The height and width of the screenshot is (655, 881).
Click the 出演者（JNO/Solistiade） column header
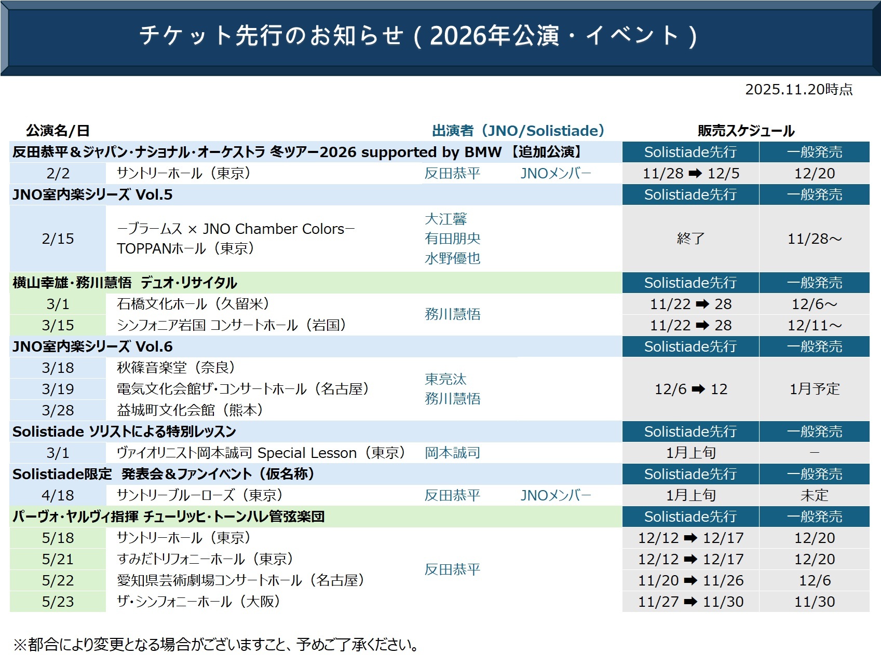point(518,131)
